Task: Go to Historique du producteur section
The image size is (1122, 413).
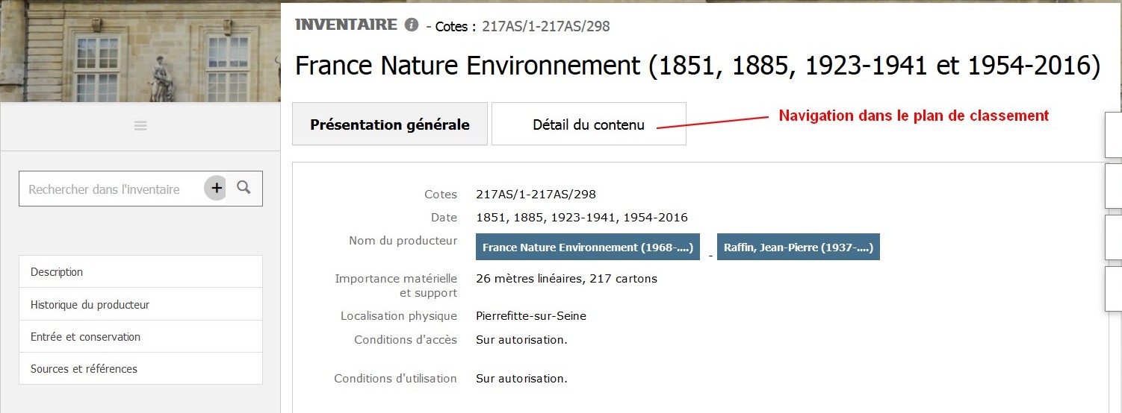Action: coord(140,304)
